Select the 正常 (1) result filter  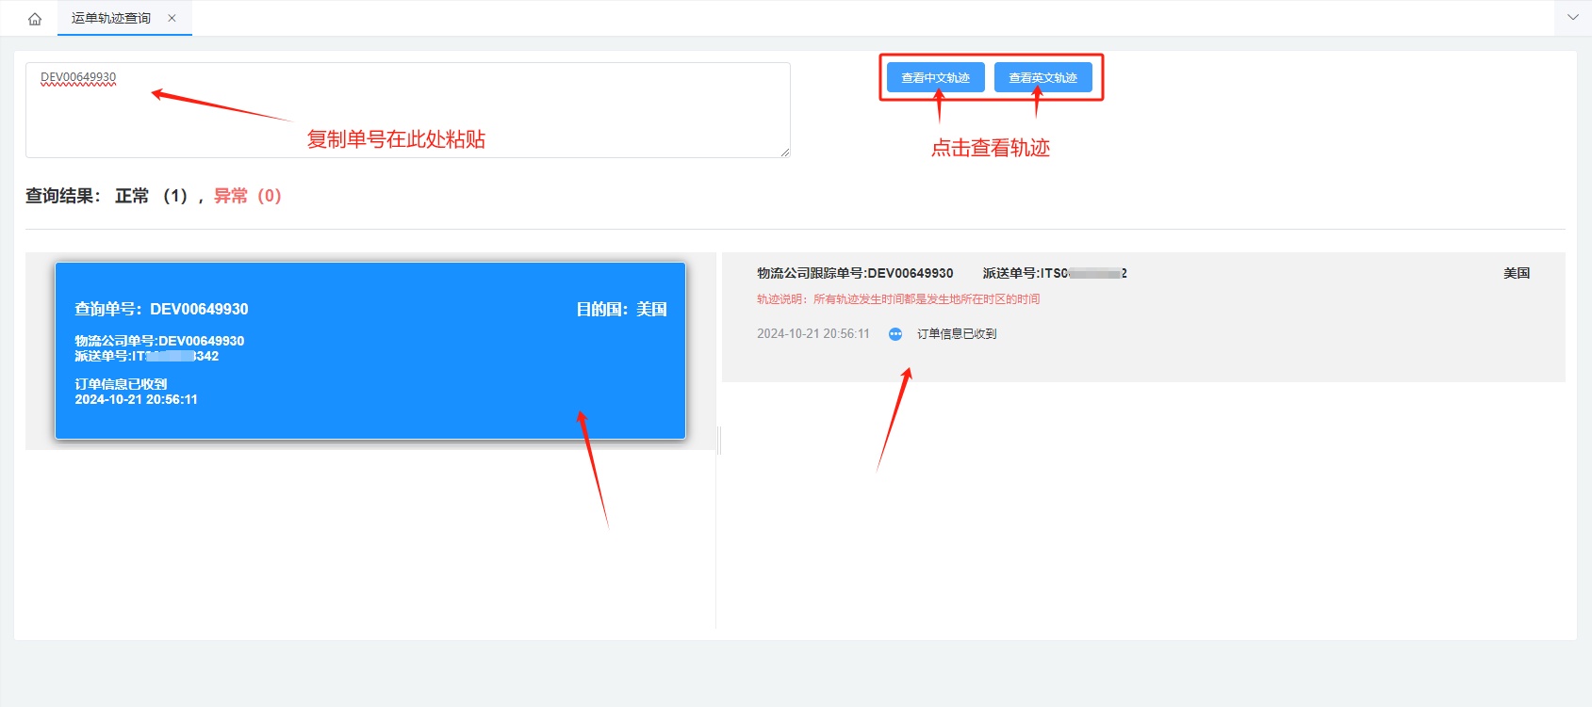[151, 196]
